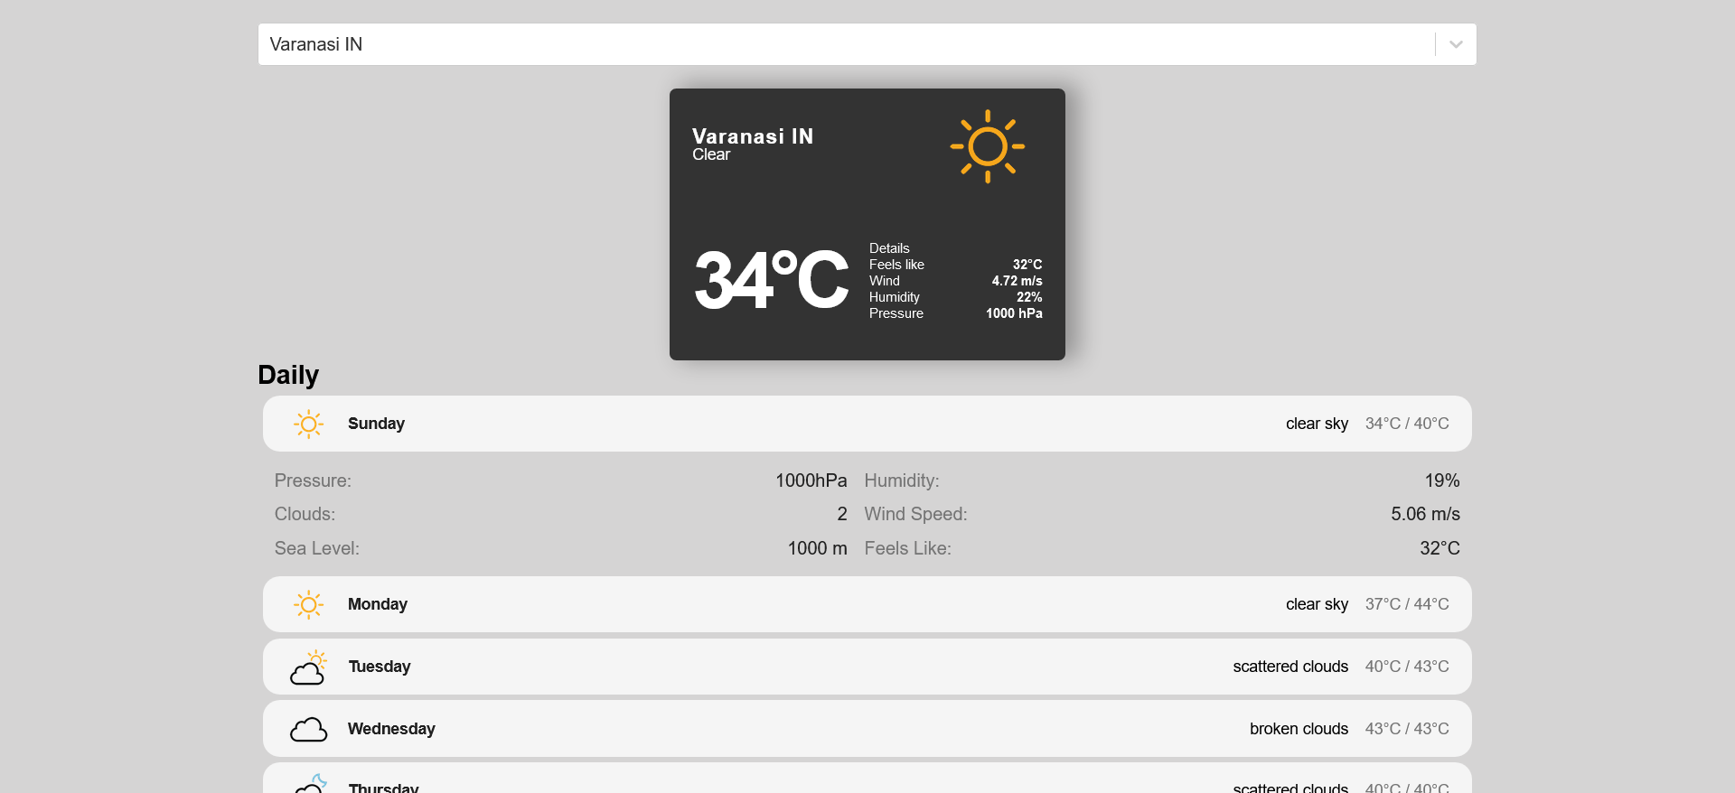Expand the Thursday forecast row
The width and height of the screenshot is (1735, 793).
(867, 779)
